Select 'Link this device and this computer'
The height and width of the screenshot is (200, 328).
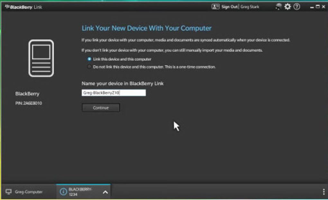[x=89, y=59]
